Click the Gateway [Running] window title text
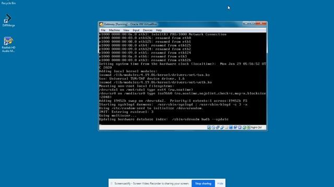334x187 pixels. [130, 24]
